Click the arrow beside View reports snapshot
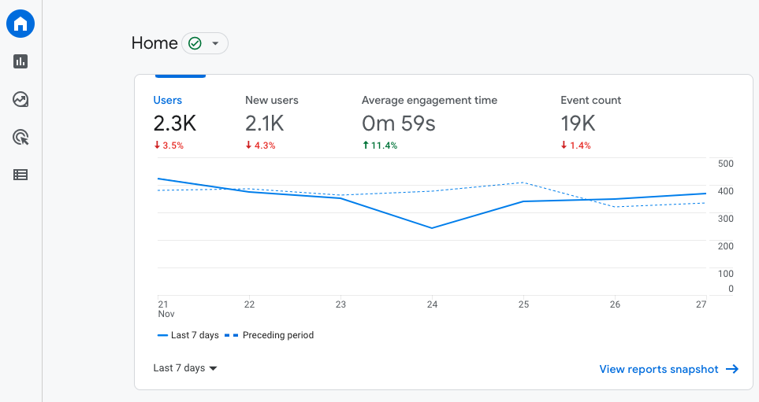Viewport: 759px width, 402px height. (x=732, y=369)
